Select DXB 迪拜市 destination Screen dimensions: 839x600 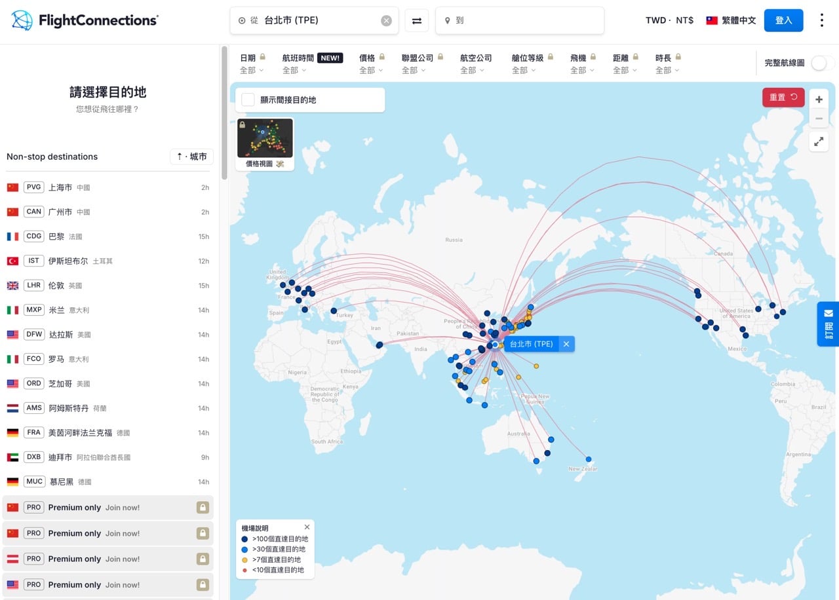108,457
